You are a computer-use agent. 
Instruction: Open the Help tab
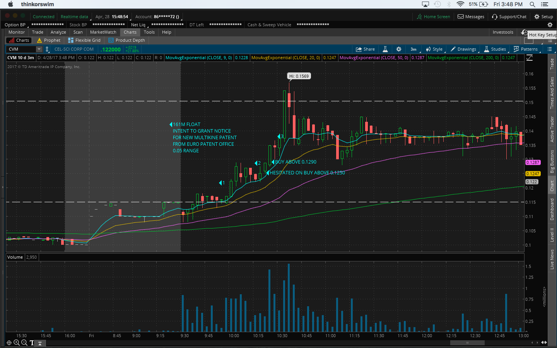[x=167, y=32]
